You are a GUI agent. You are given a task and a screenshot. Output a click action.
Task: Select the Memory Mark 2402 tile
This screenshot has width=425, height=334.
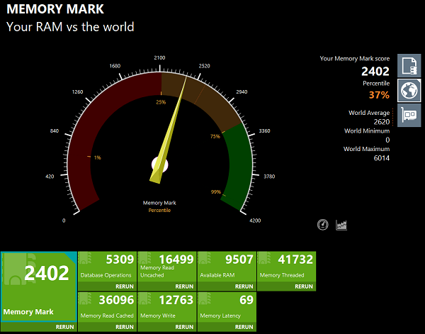(x=39, y=286)
